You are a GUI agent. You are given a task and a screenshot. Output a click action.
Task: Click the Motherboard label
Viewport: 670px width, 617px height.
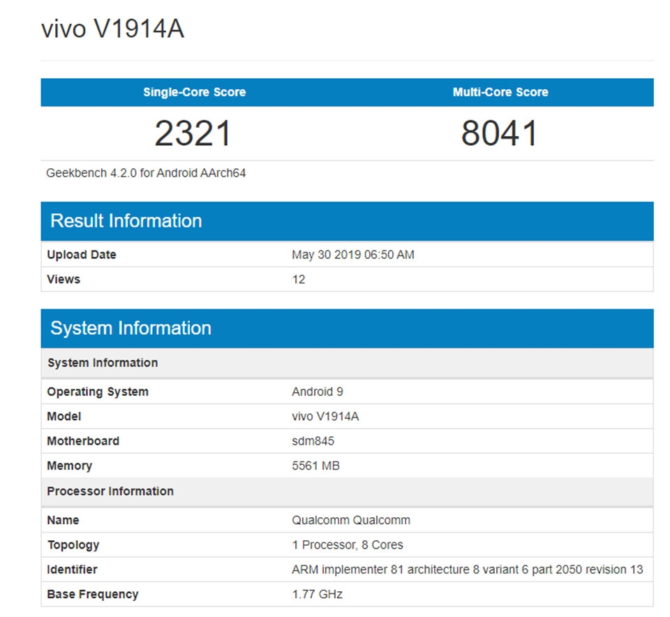pyautogui.click(x=83, y=441)
